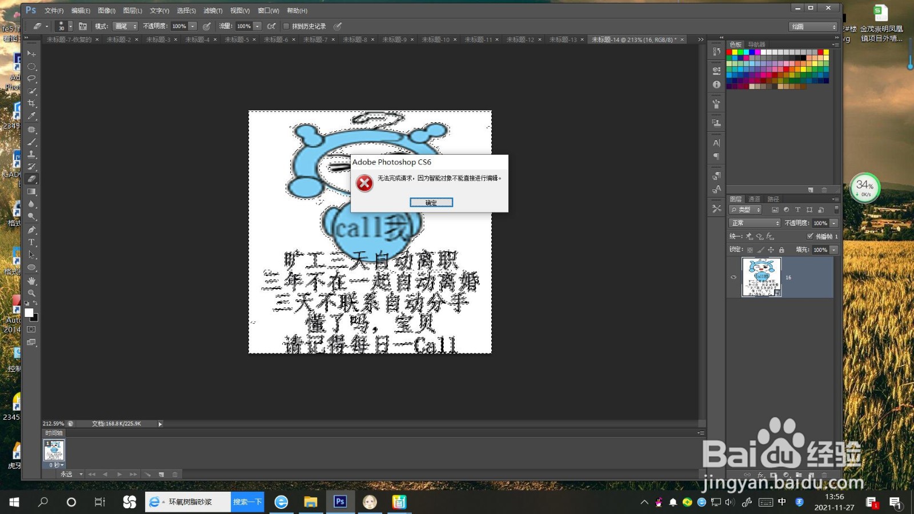Toggle Propagate Frame 1 checkbox
Image resolution: width=914 pixels, height=514 pixels.
[810, 236]
